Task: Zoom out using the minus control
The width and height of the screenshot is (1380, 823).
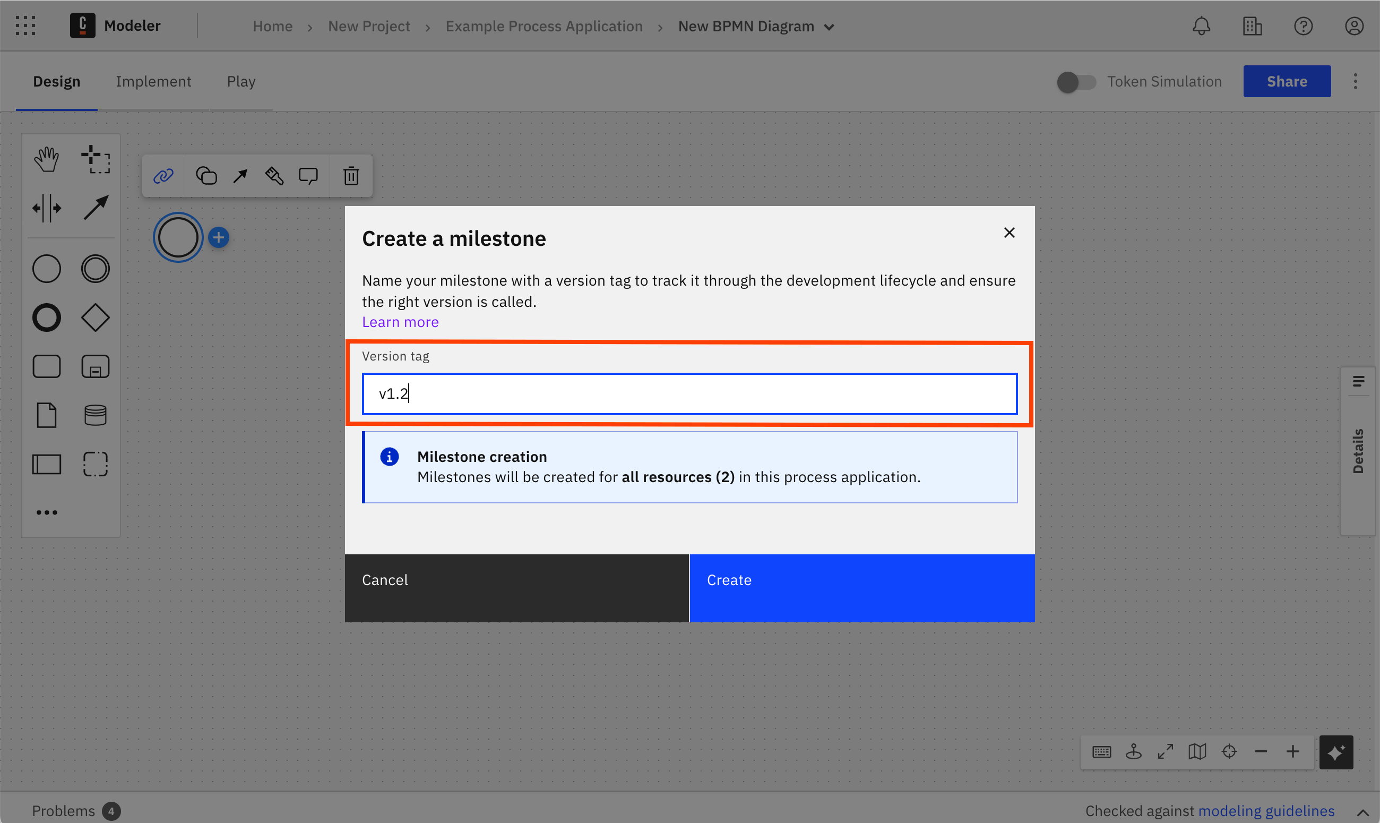Action: pos(1260,751)
